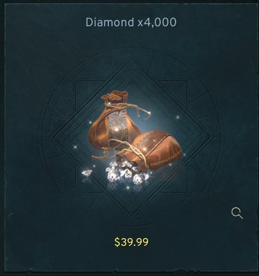The image size is (259, 276).
Task: Tap the glowing center of the item thumbnail
Action: 131,137
